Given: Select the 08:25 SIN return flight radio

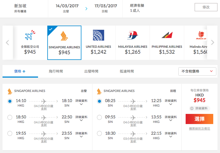Looking at the screenshot, I should pos(99,101).
